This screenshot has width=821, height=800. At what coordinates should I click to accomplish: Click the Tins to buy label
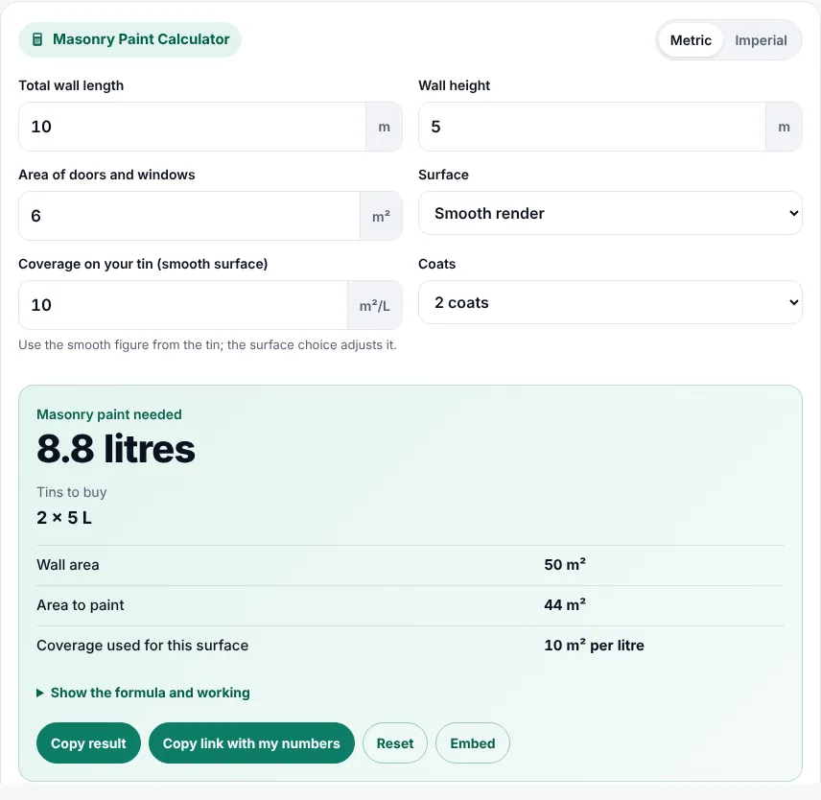coord(72,492)
